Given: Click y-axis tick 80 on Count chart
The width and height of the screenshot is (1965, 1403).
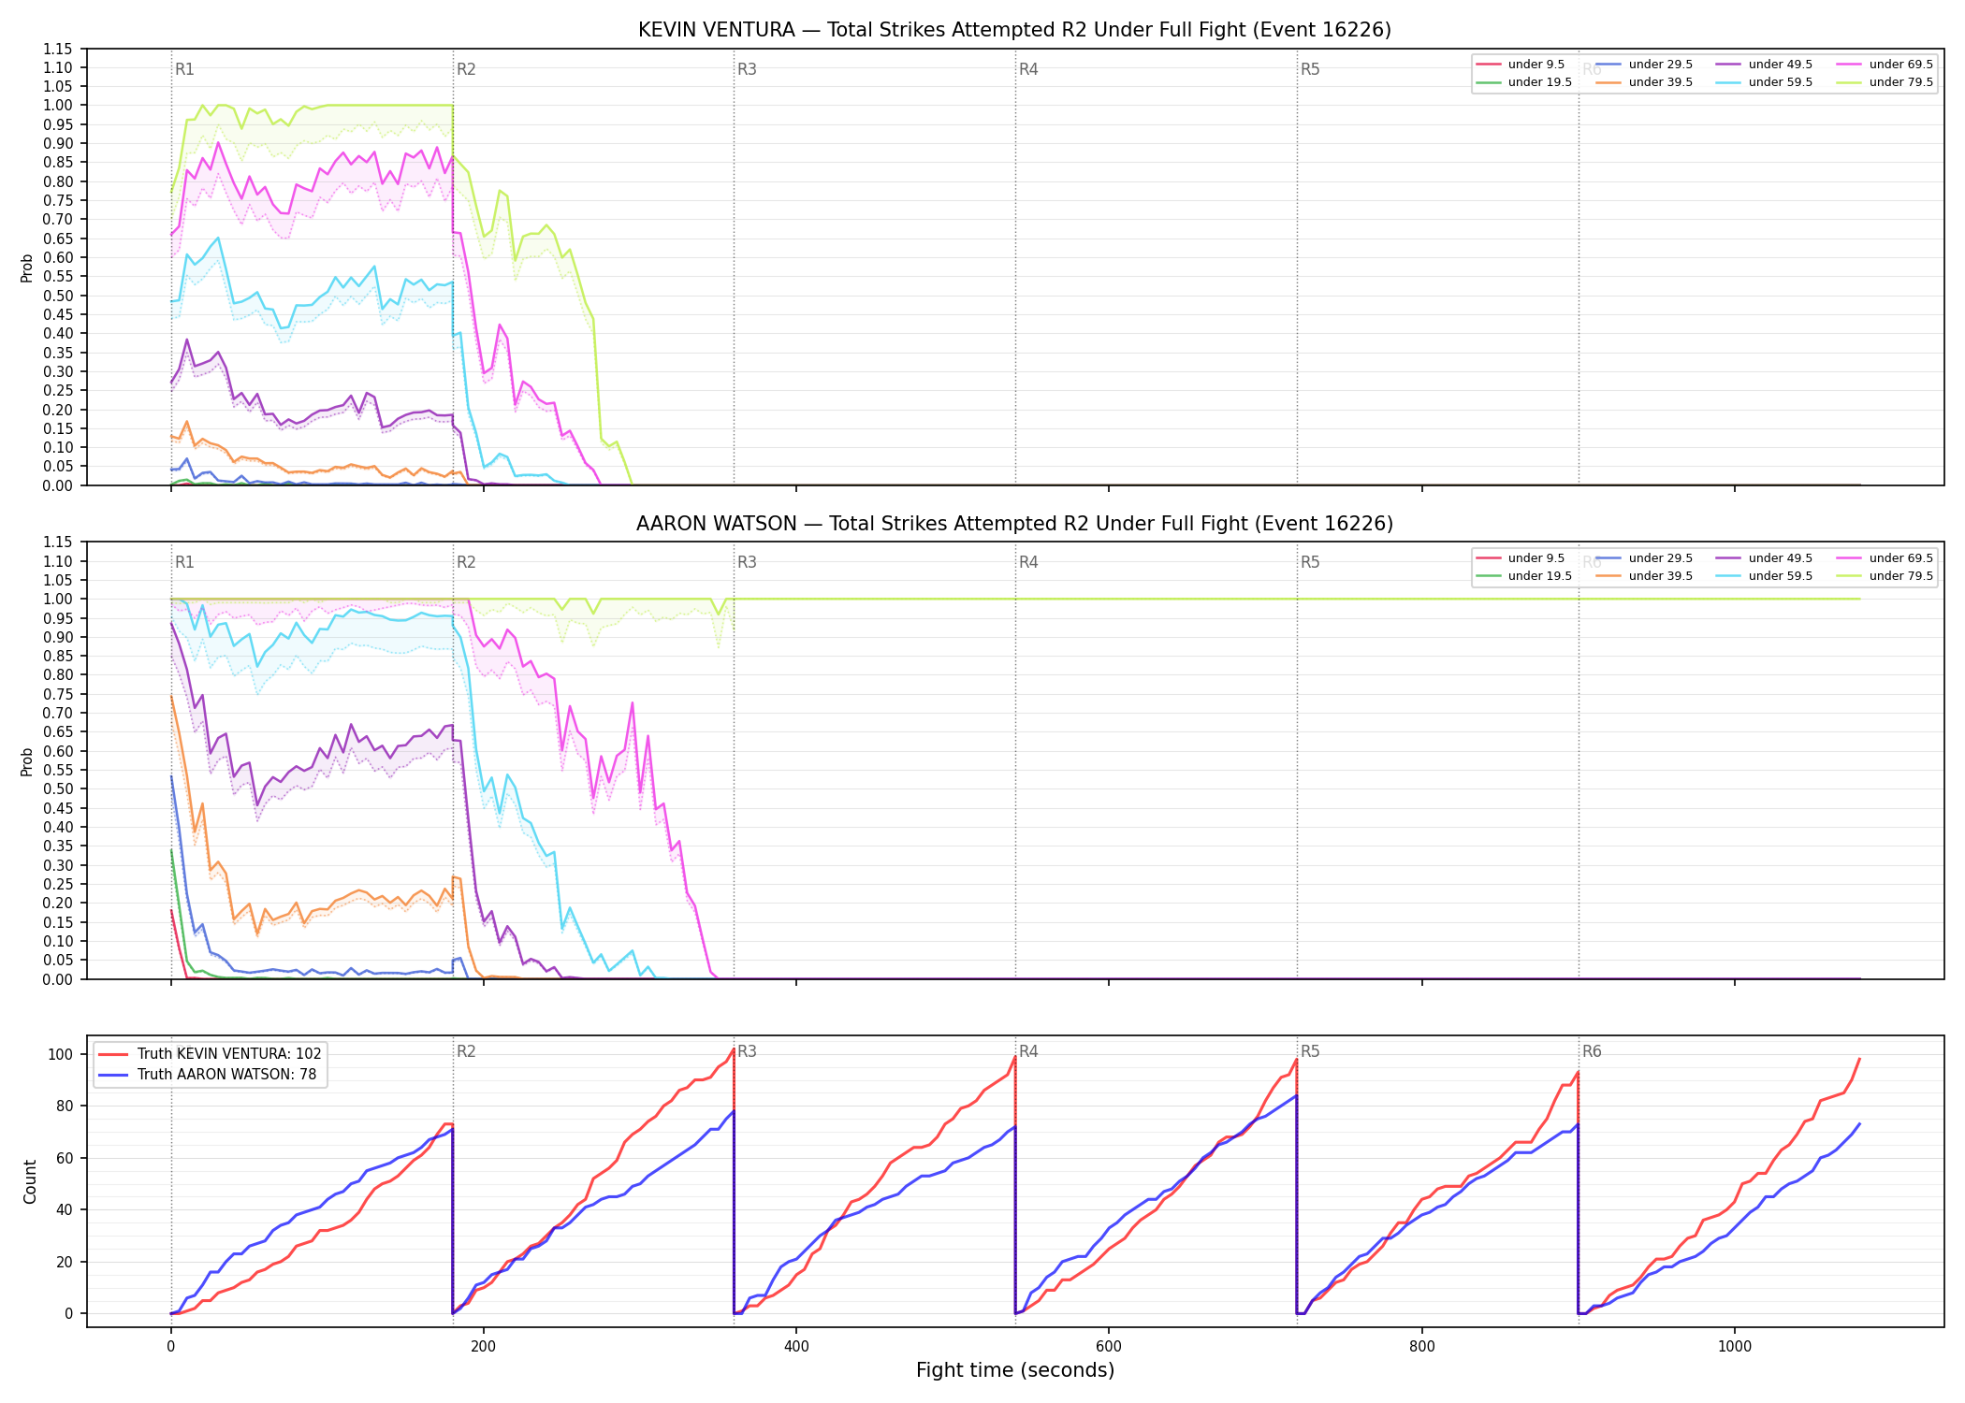Looking at the screenshot, I should 65,1106.
